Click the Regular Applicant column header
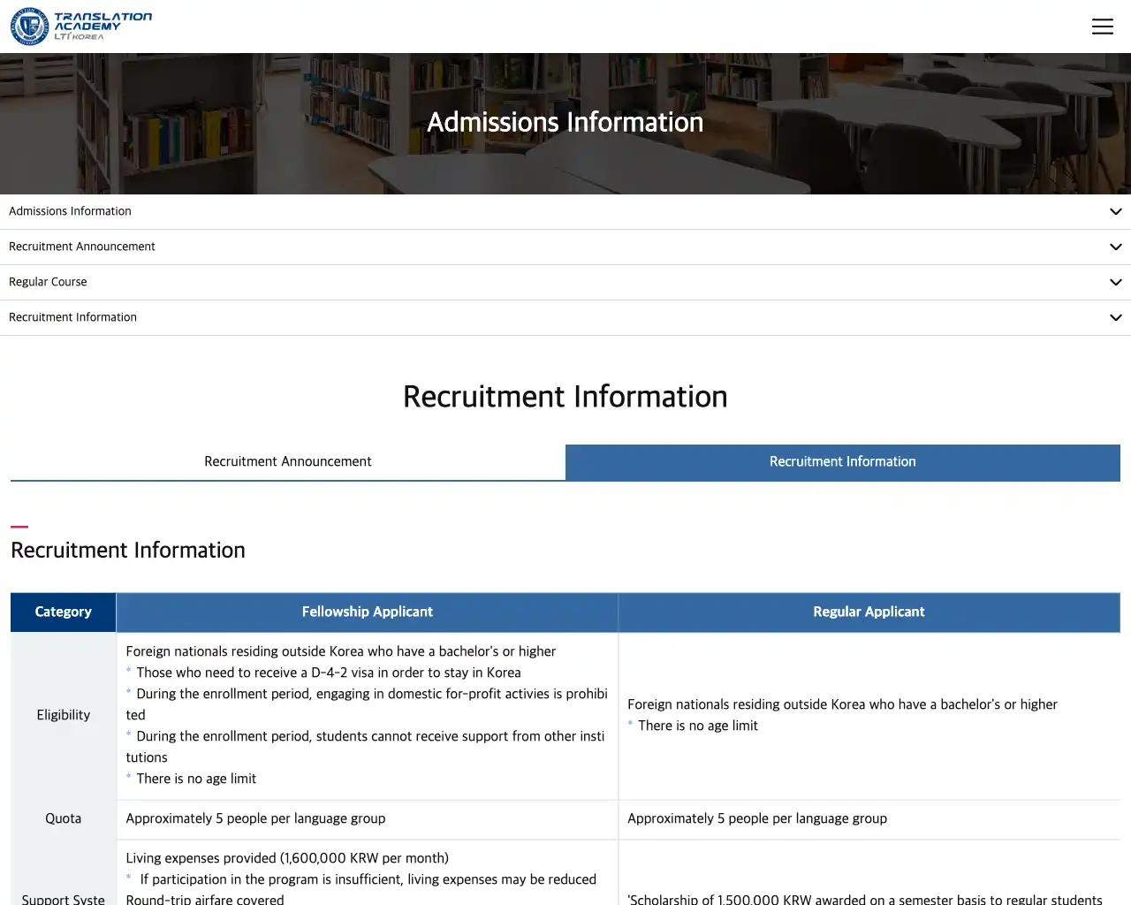 pyautogui.click(x=869, y=612)
